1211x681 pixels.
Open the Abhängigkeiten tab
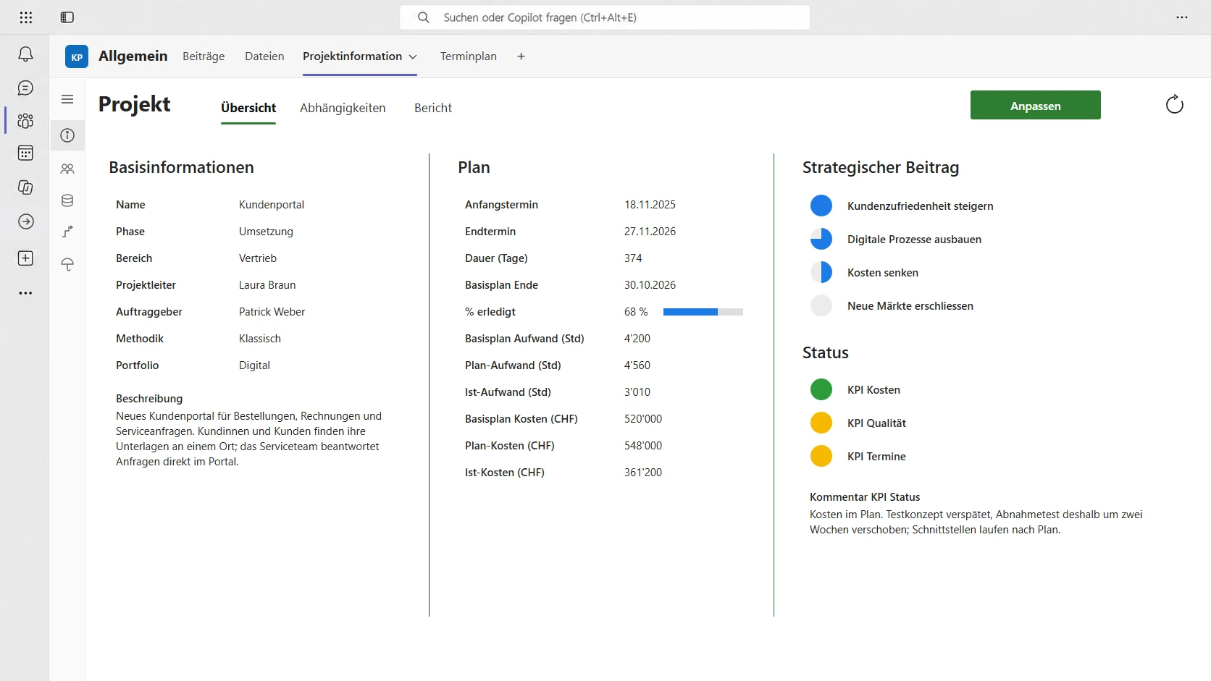pos(343,108)
